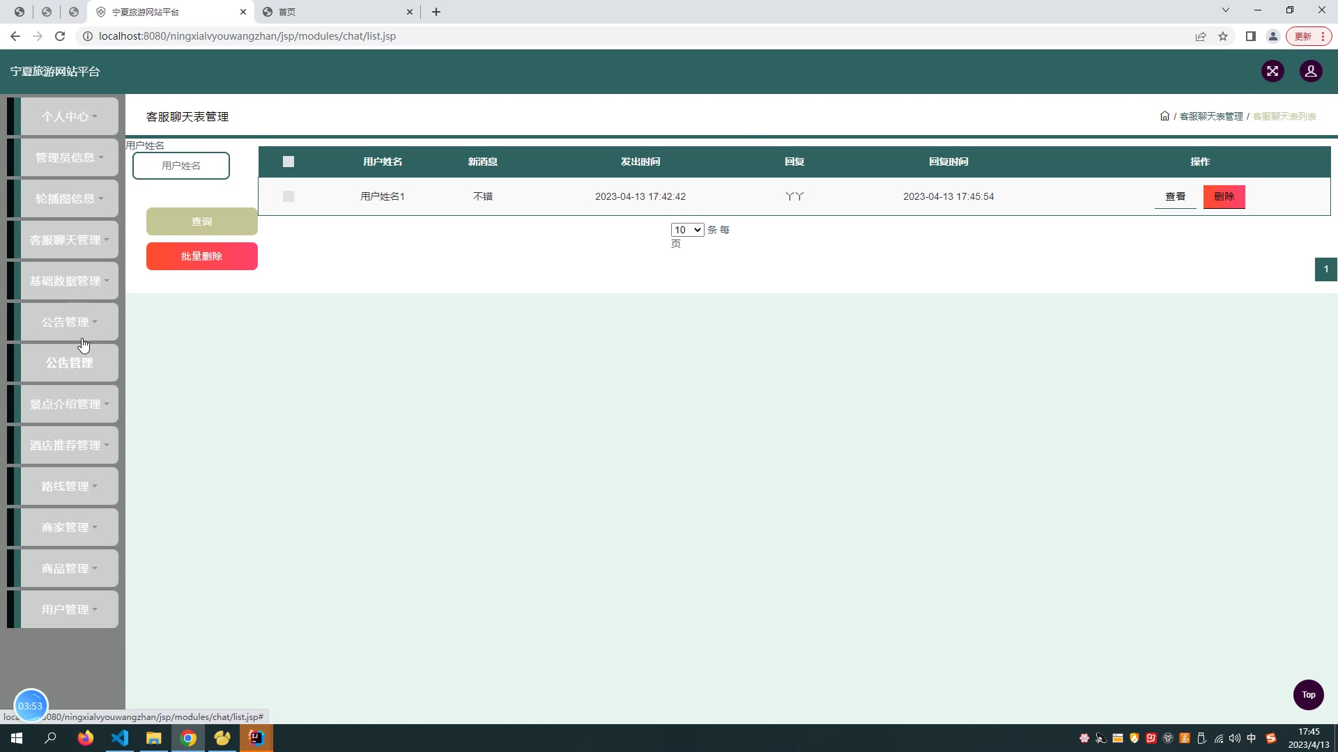The image size is (1338, 752).
Task: Open new browser tab with plus icon
Action: pyautogui.click(x=436, y=12)
